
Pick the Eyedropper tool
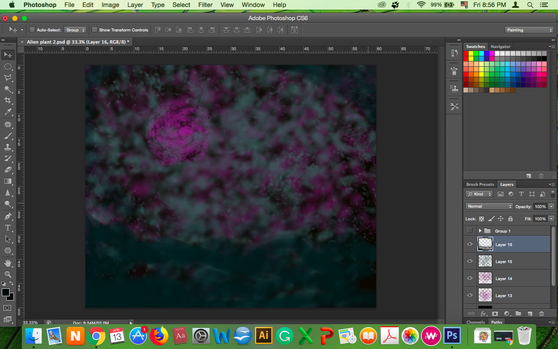(x=8, y=113)
